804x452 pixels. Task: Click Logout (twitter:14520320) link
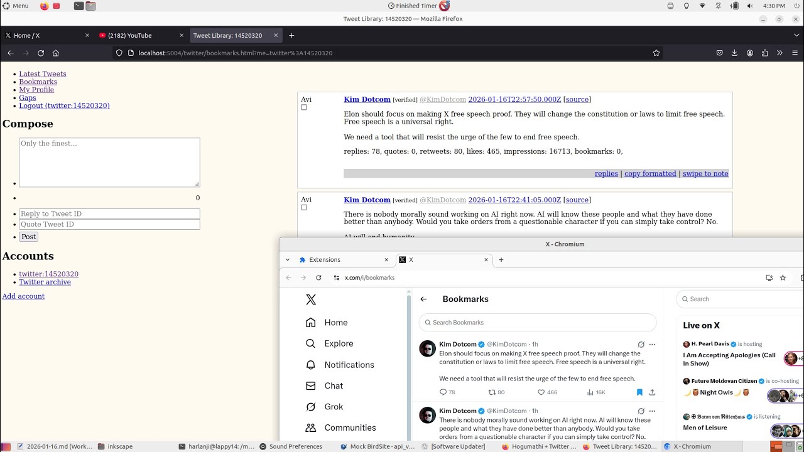tap(64, 106)
